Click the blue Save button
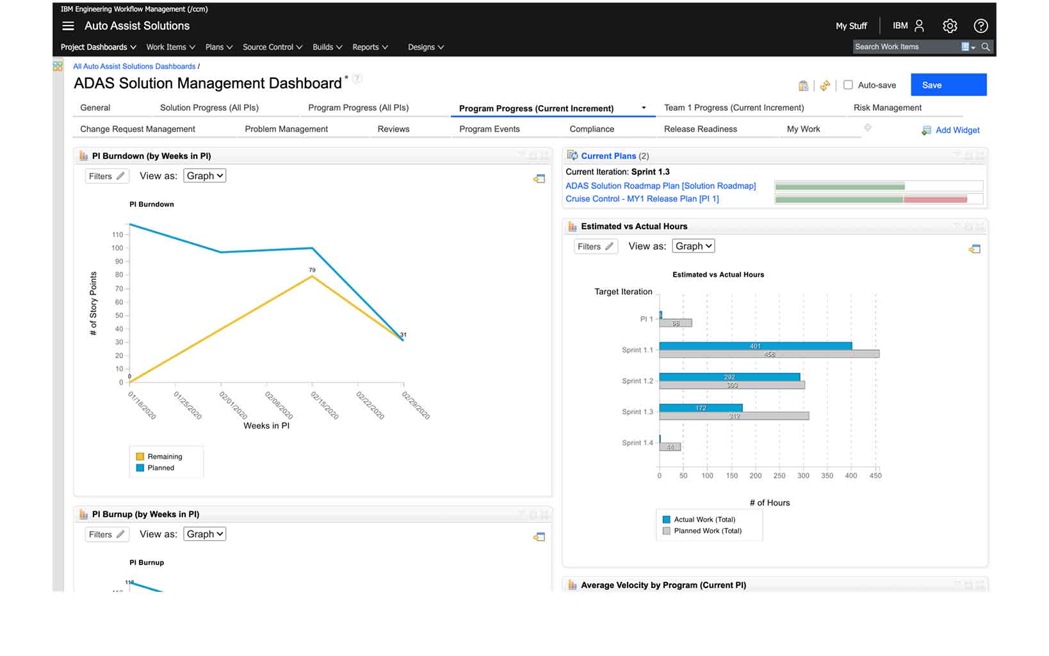This screenshot has width=1049, height=656. (948, 85)
